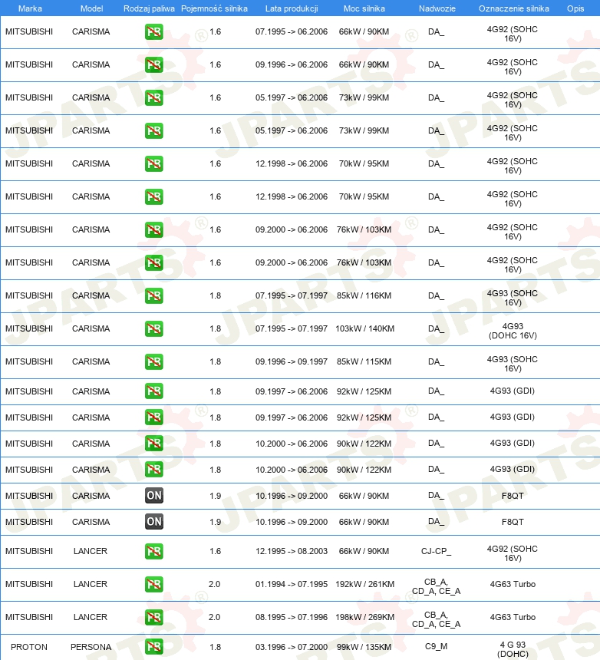600x660 pixels.
Task: Click the 01.1994 -> 07.1995 production years
Action: [291, 584]
